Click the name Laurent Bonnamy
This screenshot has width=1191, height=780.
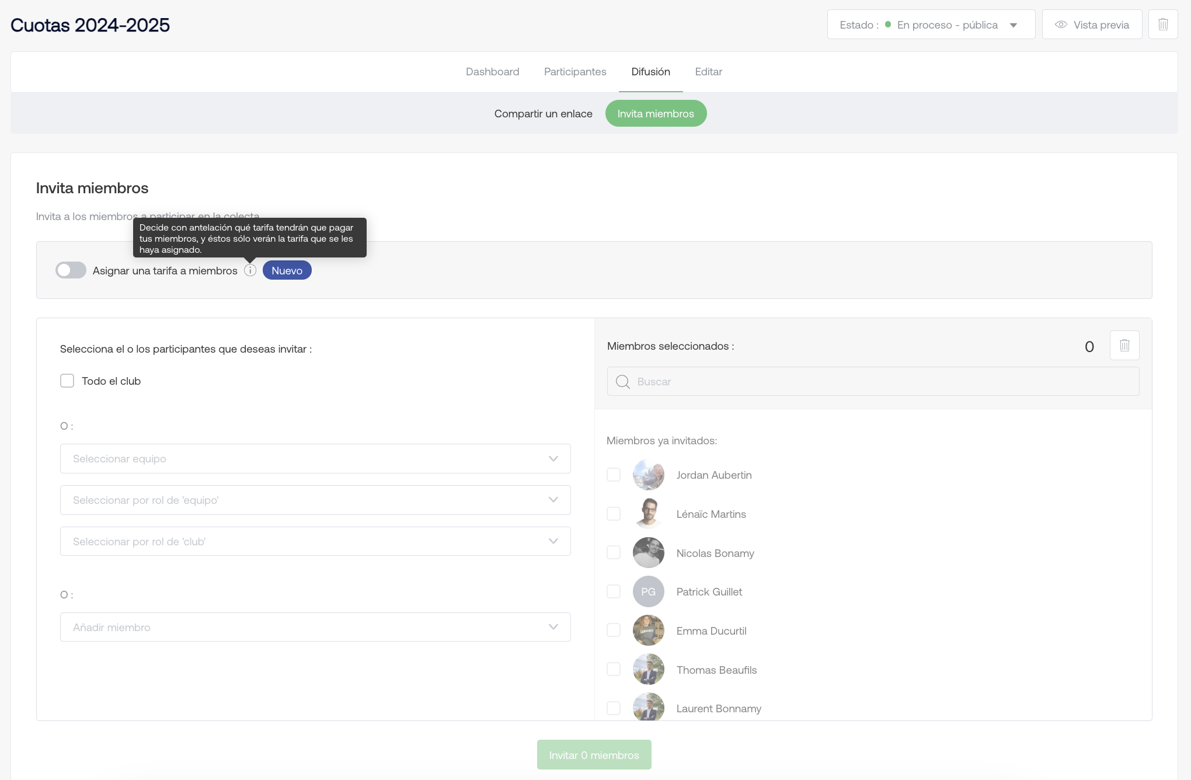pyautogui.click(x=719, y=709)
